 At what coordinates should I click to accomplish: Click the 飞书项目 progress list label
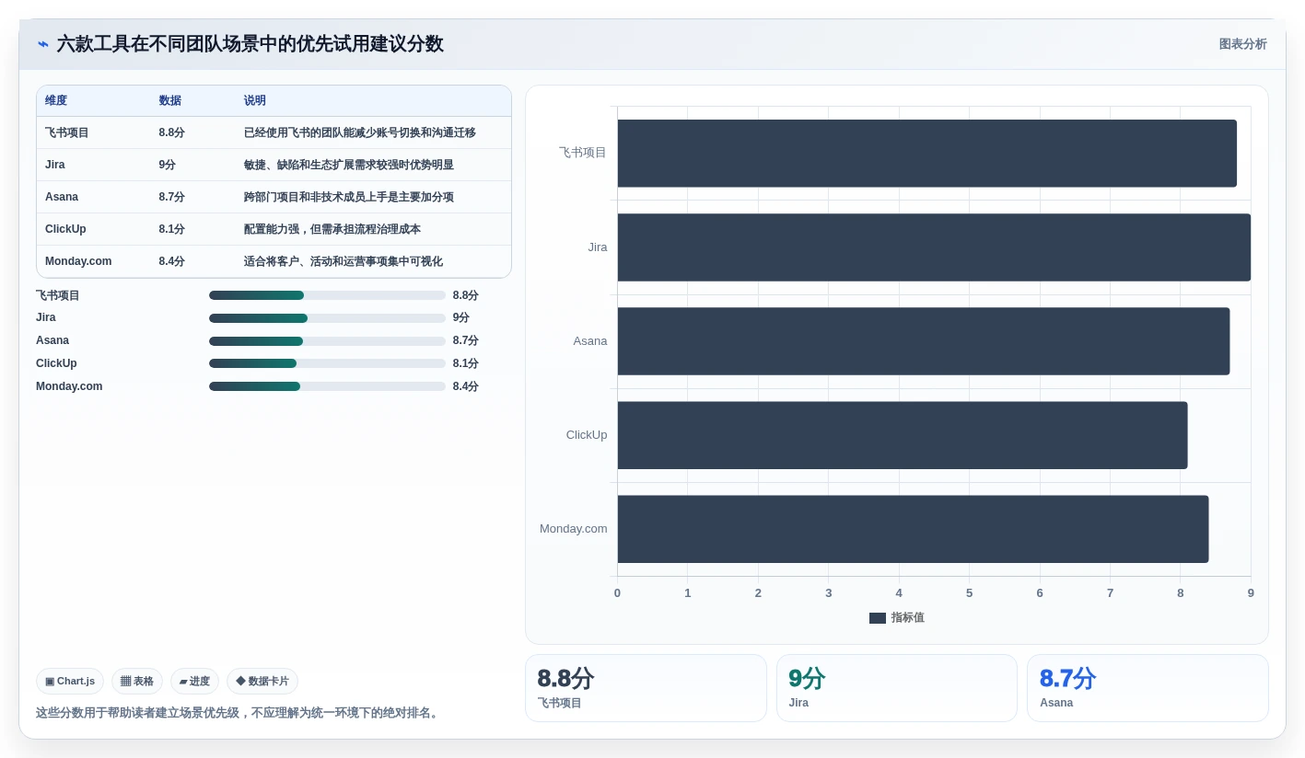coord(58,295)
